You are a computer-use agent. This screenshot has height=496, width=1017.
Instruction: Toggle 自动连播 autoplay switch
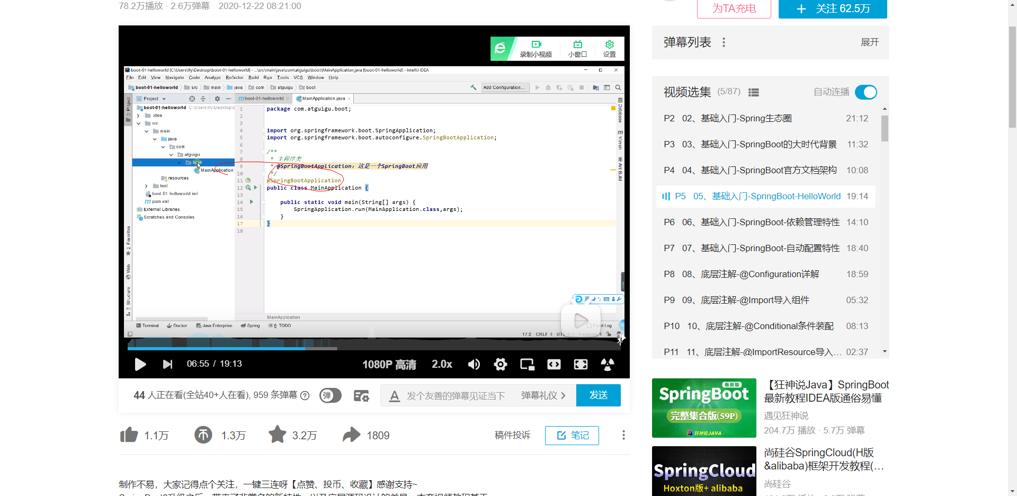pos(866,92)
